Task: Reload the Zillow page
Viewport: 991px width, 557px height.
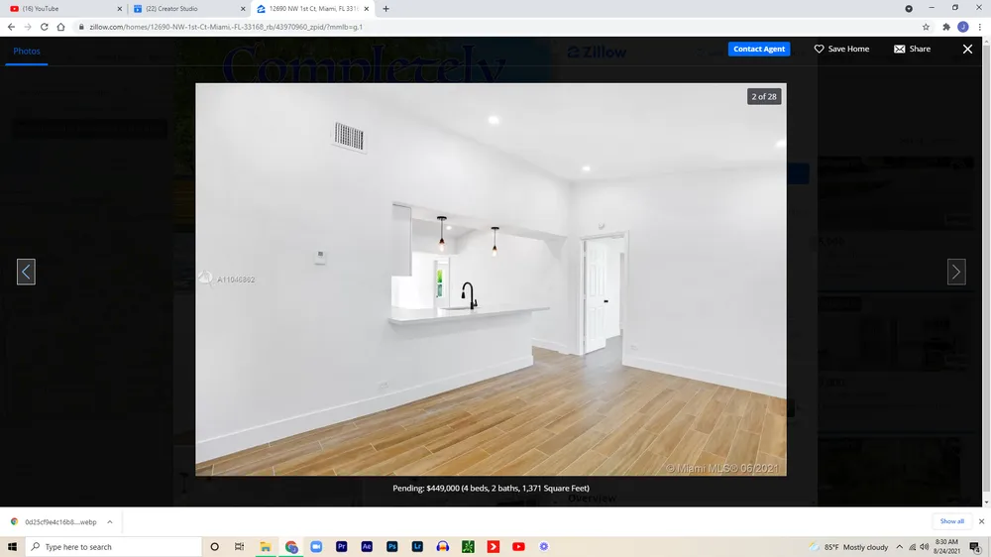Action: pos(45,27)
